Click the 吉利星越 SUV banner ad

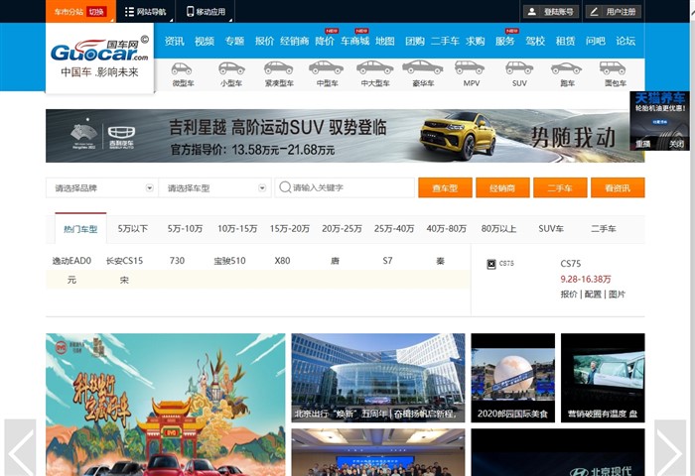point(338,136)
